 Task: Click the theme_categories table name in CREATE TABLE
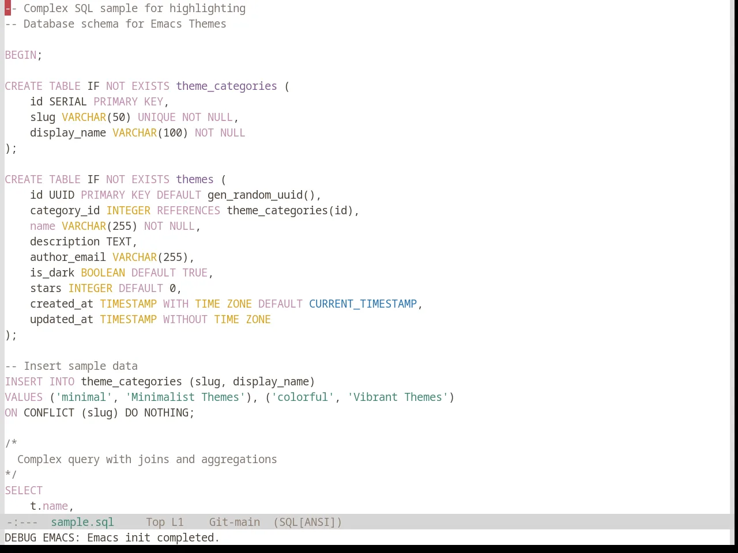pyautogui.click(x=227, y=86)
